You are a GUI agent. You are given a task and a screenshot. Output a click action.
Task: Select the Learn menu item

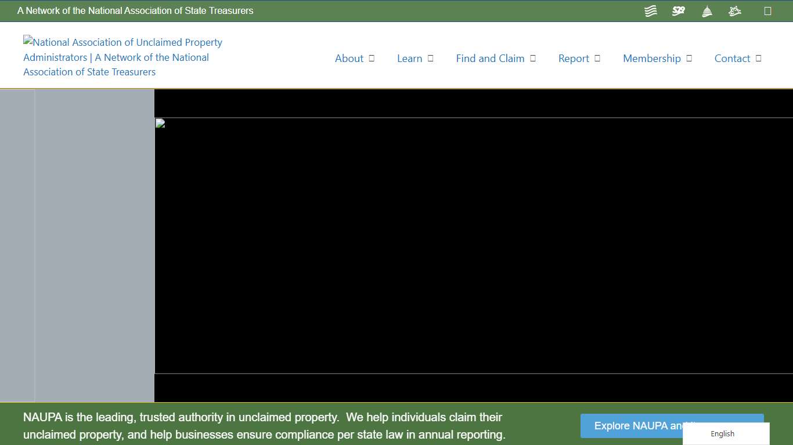410,59
